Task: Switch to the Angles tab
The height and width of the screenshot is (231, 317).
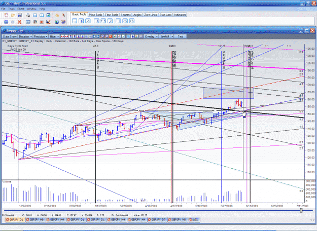Action: (137, 15)
